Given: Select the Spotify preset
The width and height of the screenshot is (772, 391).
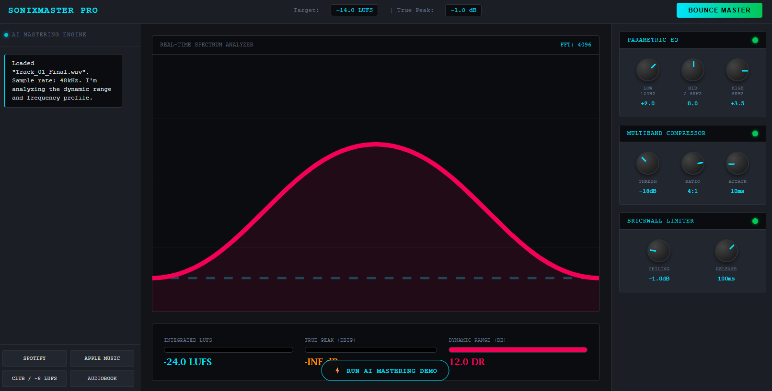Looking at the screenshot, I should (35, 358).
